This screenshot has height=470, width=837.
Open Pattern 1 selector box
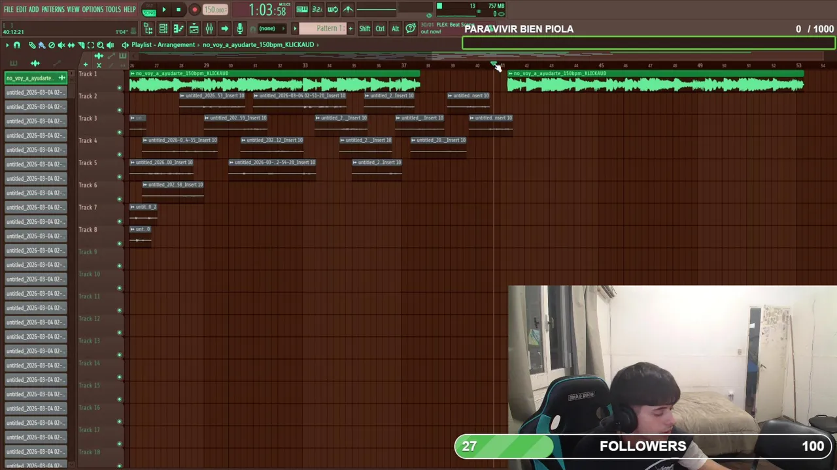point(323,29)
